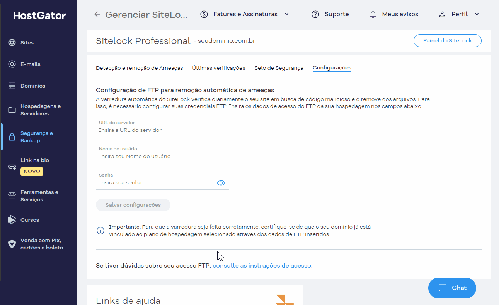Click the Sitelock Professional heading
The image size is (499, 305).
tap(143, 41)
